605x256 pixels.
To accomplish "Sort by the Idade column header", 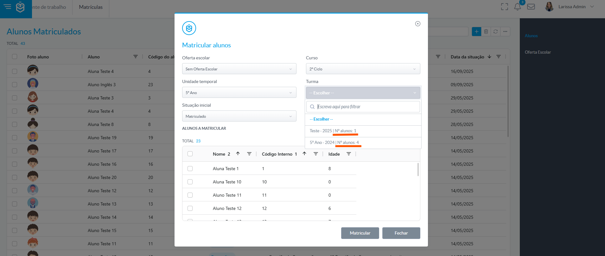I will coord(334,154).
